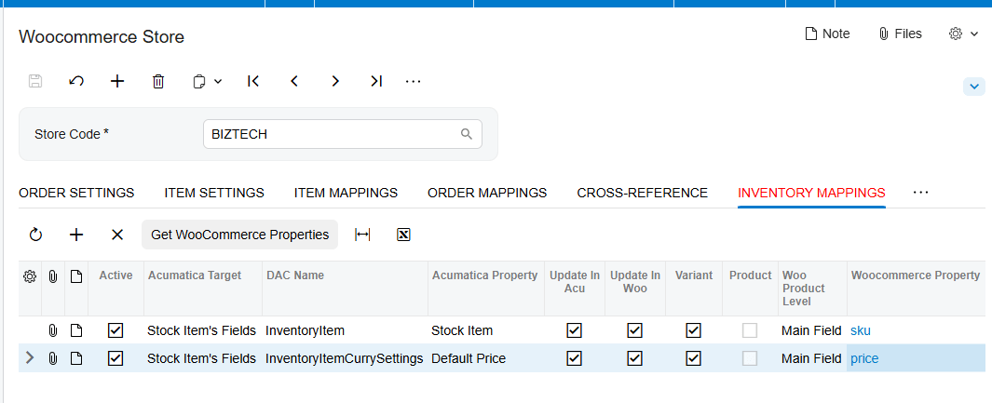Export the grid to Excel

click(403, 235)
